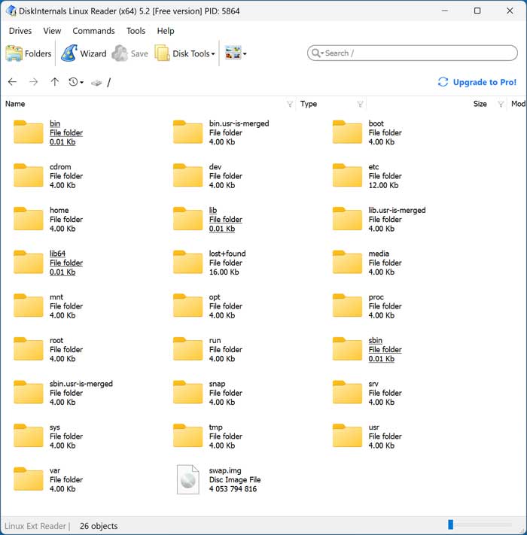The image size is (527, 535).
Task: Click the search magnifier dropdown
Action: tap(318, 53)
